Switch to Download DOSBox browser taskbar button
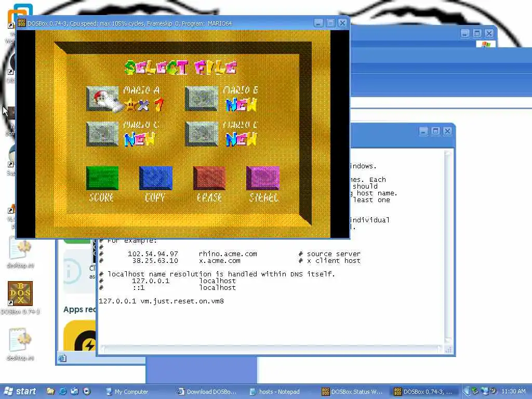 click(208, 392)
